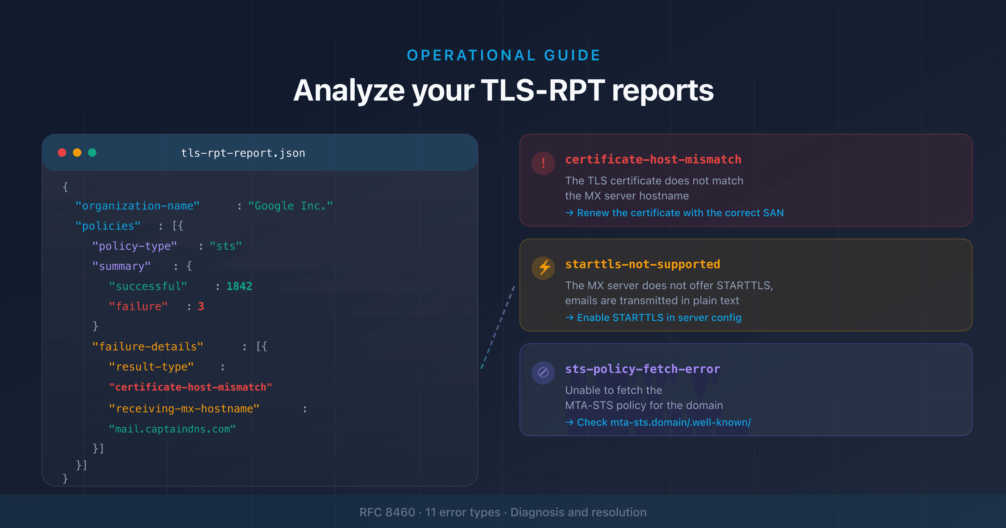This screenshot has height=528, width=1006.
Task: Click the red exclamation alert icon
Action: pos(543,164)
